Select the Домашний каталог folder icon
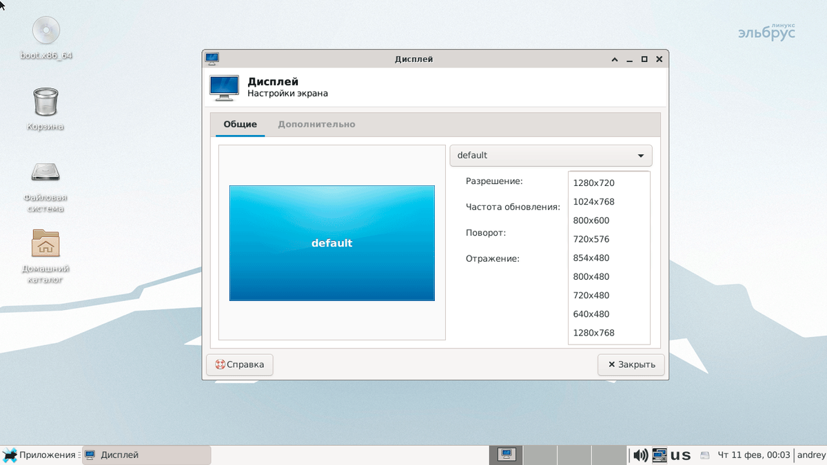 (x=46, y=243)
